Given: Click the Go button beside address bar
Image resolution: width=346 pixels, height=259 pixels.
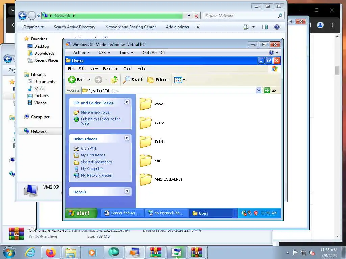Looking at the screenshot, I should point(270,90).
